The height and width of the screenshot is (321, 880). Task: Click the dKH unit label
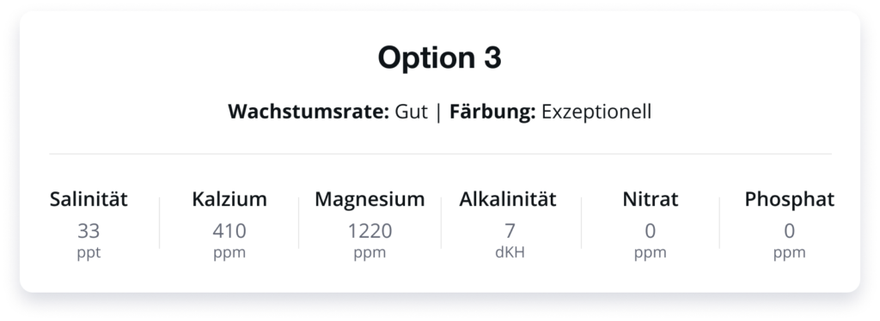(510, 252)
